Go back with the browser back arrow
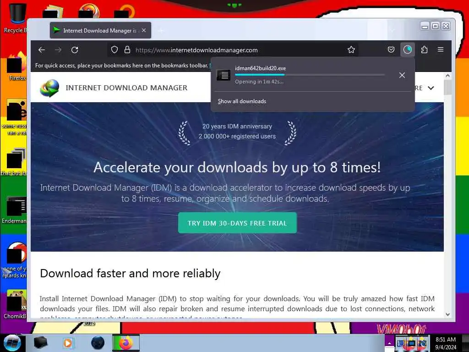 point(42,50)
